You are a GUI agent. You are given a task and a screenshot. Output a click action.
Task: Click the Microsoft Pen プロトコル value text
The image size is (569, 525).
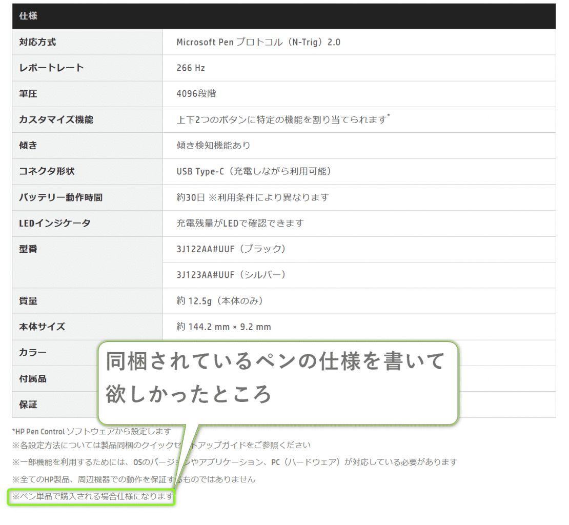tap(258, 42)
